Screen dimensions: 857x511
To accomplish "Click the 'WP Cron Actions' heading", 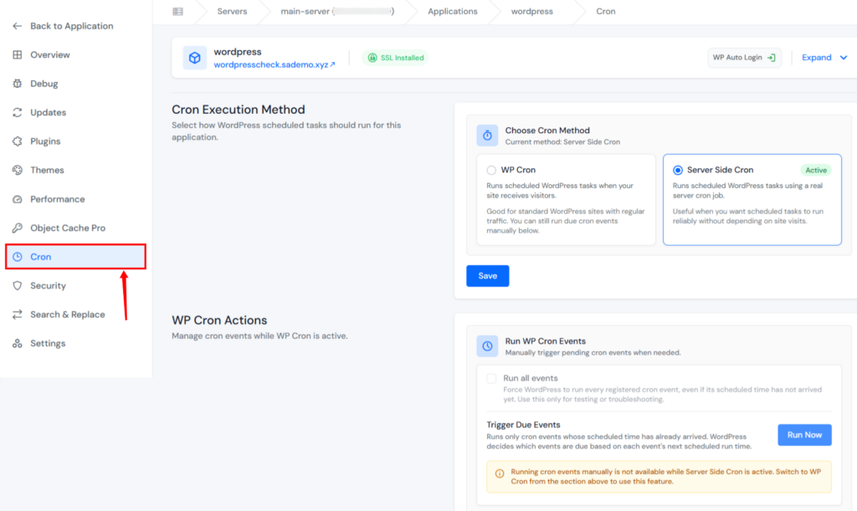I will [220, 320].
